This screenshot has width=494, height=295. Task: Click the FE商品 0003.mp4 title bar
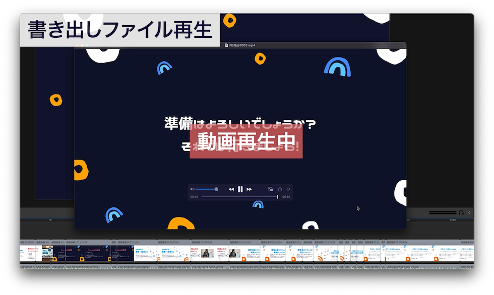point(240,45)
